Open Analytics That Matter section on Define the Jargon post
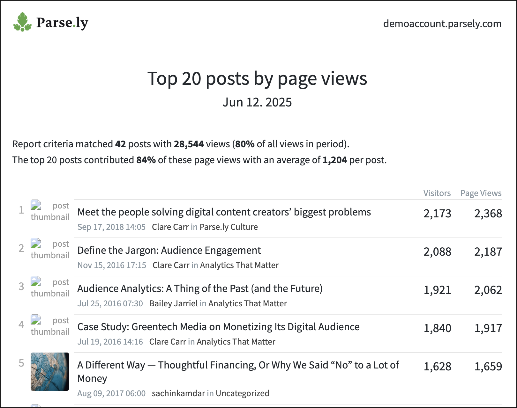 (239, 265)
